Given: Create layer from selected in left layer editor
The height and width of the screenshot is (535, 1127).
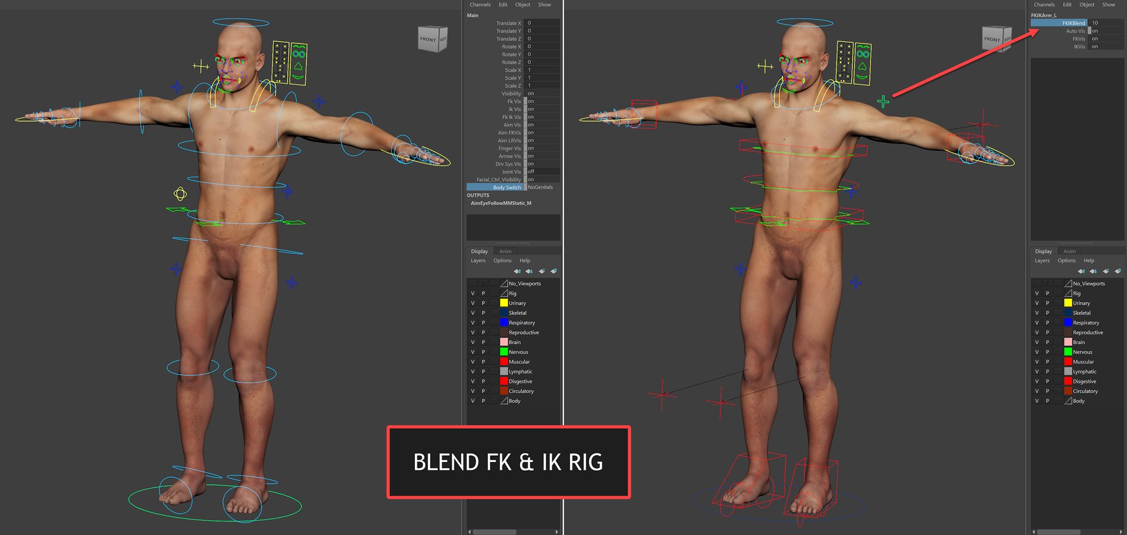Looking at the screenshot, I should tap(554, 271).
